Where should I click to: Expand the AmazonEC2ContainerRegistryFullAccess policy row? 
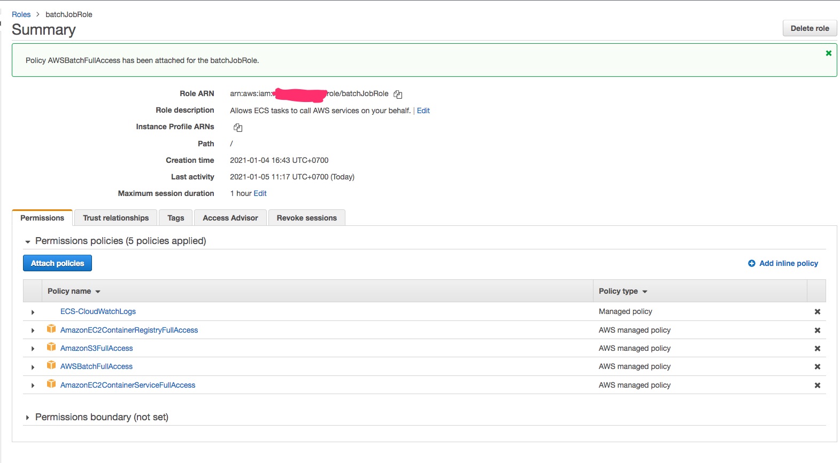33,331
